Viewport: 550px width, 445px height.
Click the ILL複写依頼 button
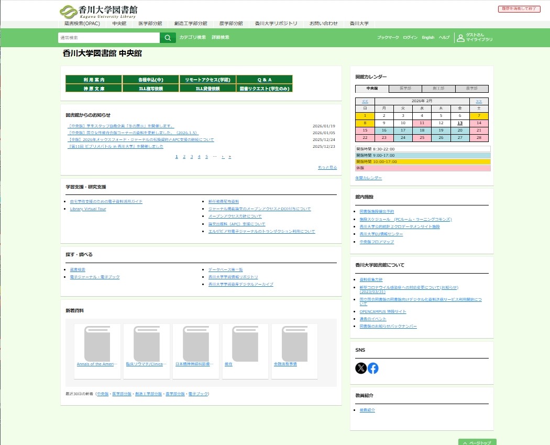click(x=151, y=89)
